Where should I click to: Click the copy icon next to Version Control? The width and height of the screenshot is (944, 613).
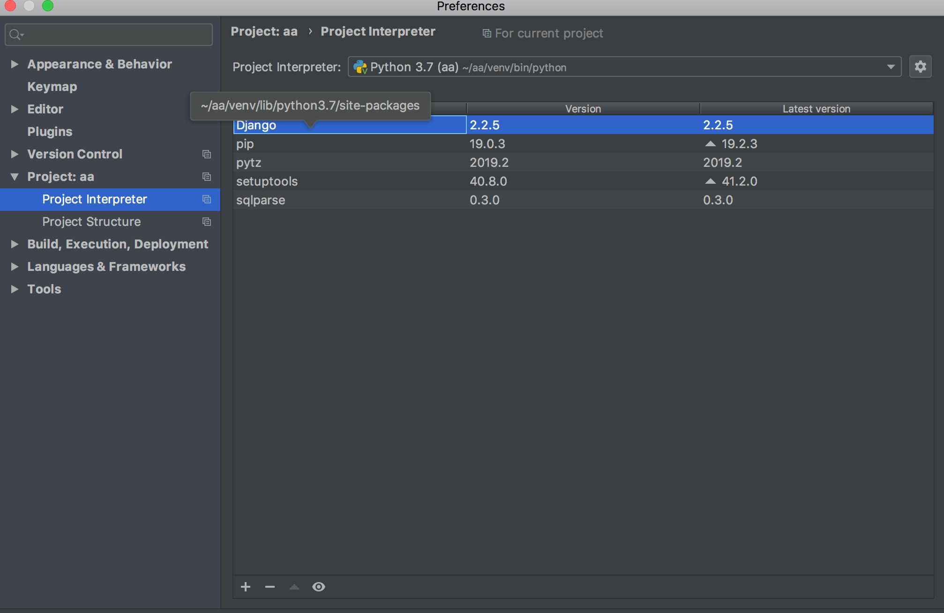(x=207, y=154)
